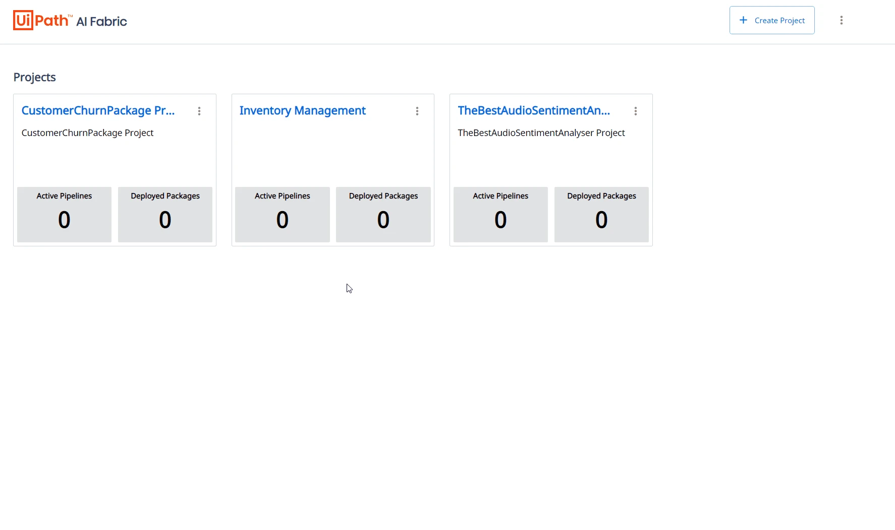Open the header three-dot options menu
Image resolution: width=895 pixels, height=530 pixels.
841,20
